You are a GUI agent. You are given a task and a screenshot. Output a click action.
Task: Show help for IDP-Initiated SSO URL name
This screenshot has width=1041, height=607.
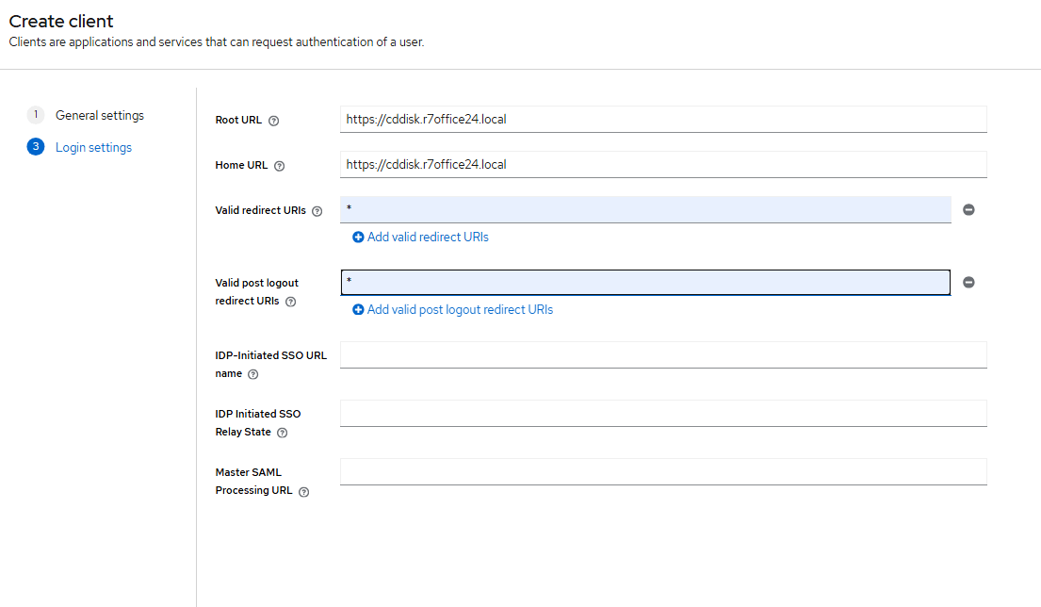click(x=252, y=374)
